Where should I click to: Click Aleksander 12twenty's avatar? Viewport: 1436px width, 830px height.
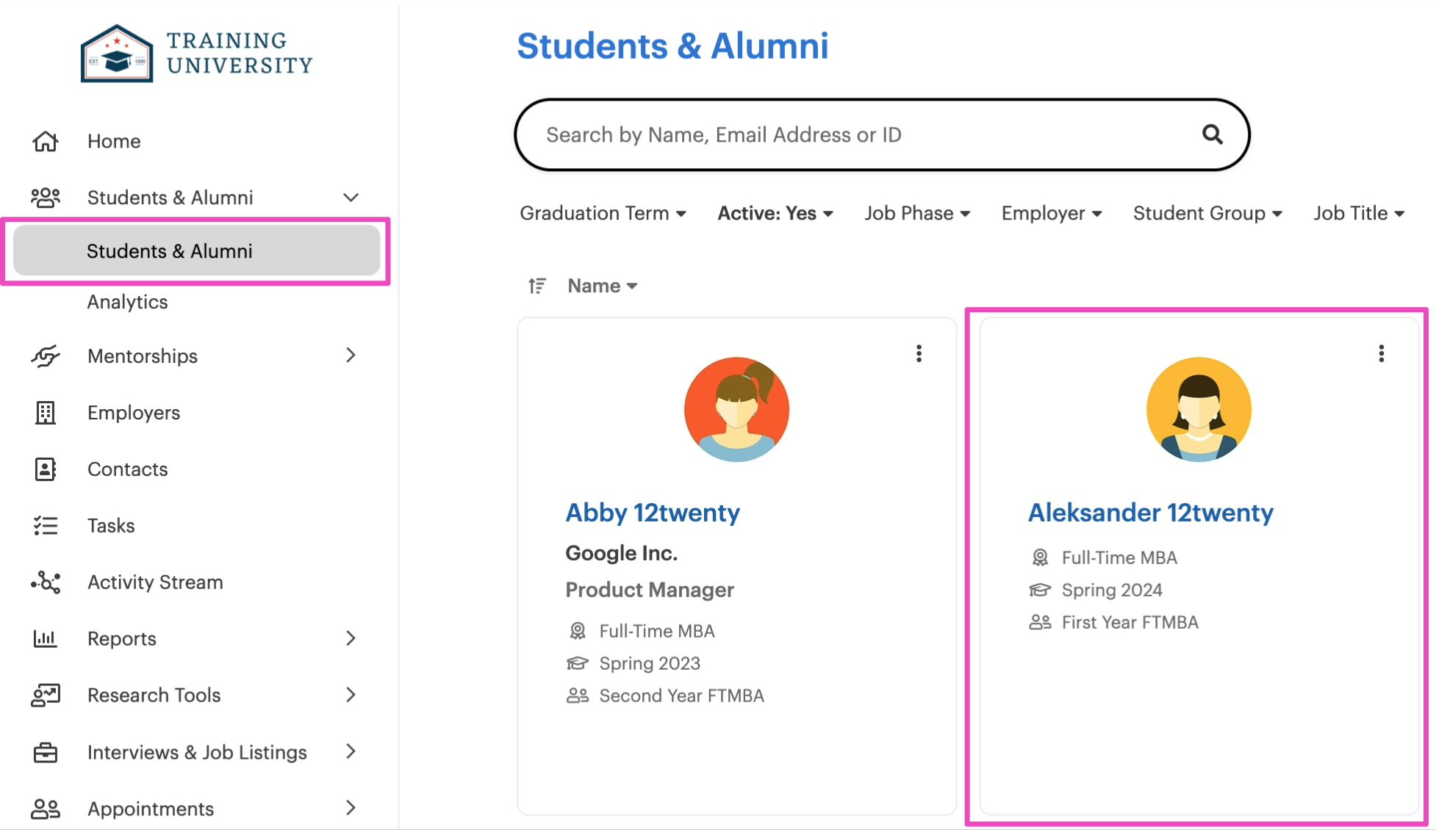click(1199, 409)
